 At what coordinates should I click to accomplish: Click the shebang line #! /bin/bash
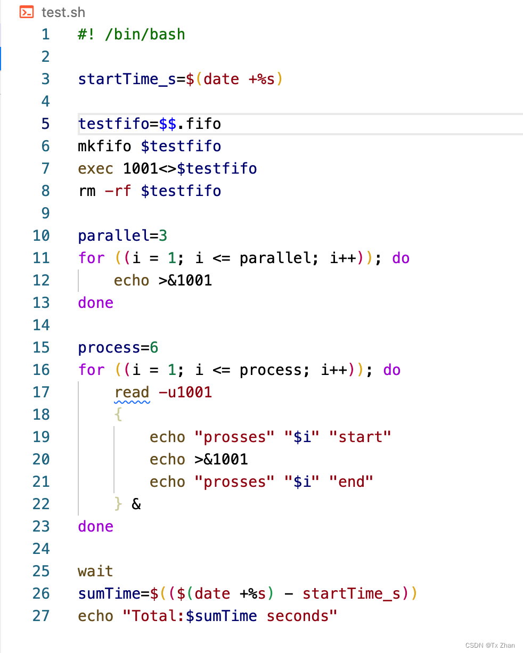pyautogui.click(x=132, y=34)
